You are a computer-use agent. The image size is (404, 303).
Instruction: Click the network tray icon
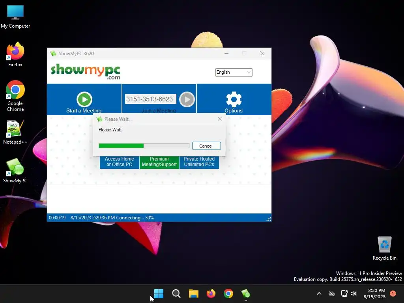(344, 294)
